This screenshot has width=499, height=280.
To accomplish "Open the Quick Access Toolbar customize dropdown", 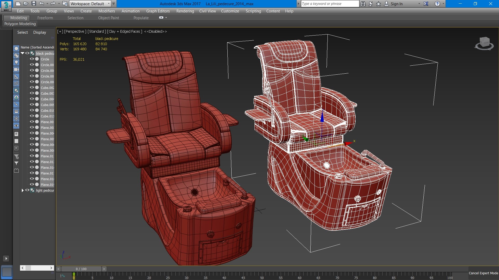I will pos(114,4).
